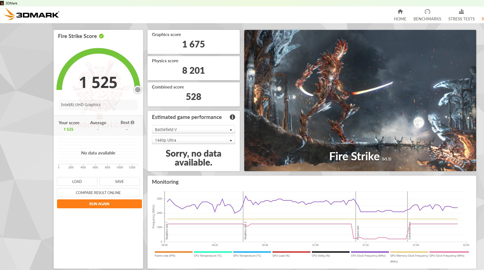Go to the HOME tab
Viewport: 484px width, 270px height.
coord(400,19)
